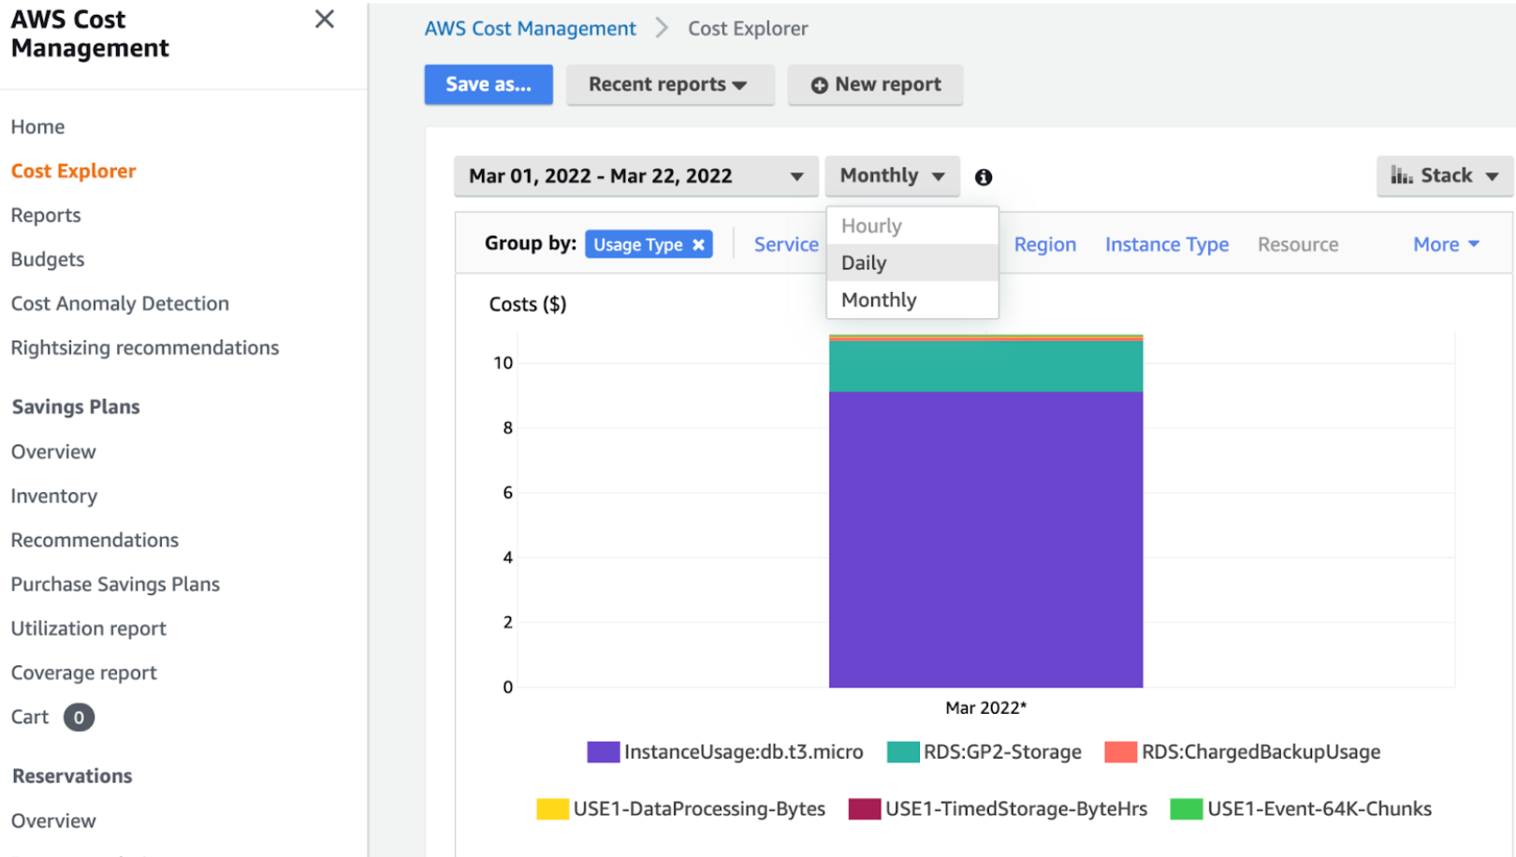Group by Instance Type
The image size is (1516, 857).
click(1167, 244)
